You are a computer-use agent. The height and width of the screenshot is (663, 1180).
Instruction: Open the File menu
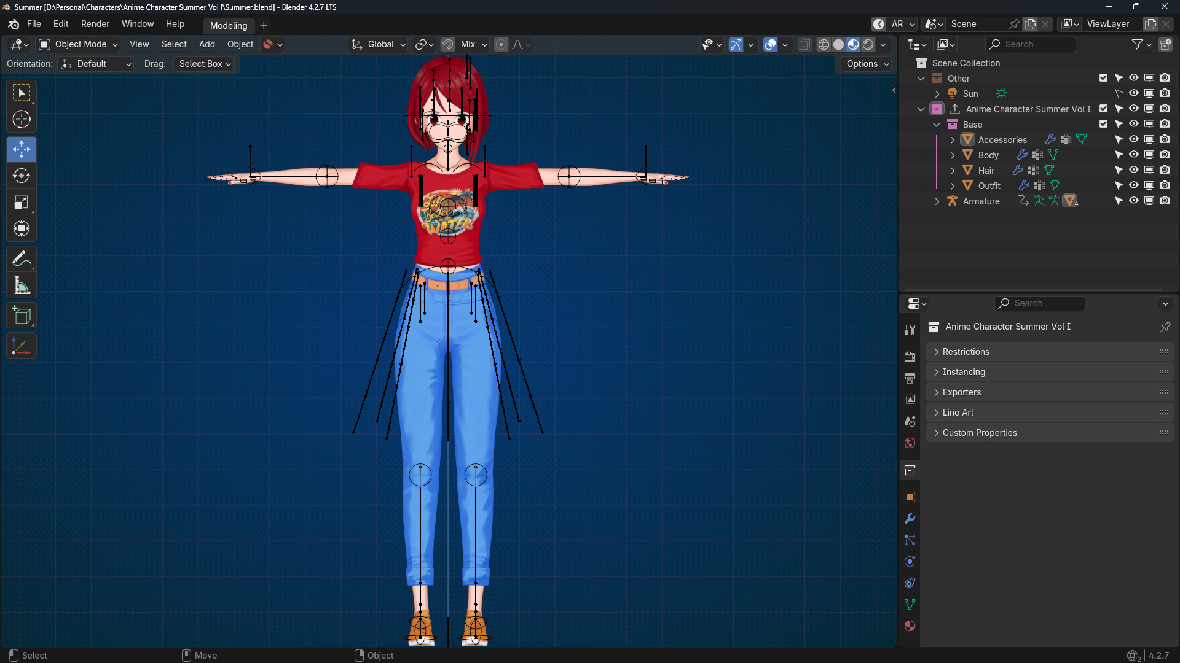[x=34, y=24]
